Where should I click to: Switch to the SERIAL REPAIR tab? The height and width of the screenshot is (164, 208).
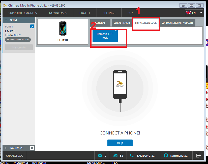[x=122, y=23]
